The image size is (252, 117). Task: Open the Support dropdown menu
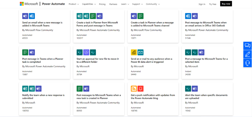[137, 4]
